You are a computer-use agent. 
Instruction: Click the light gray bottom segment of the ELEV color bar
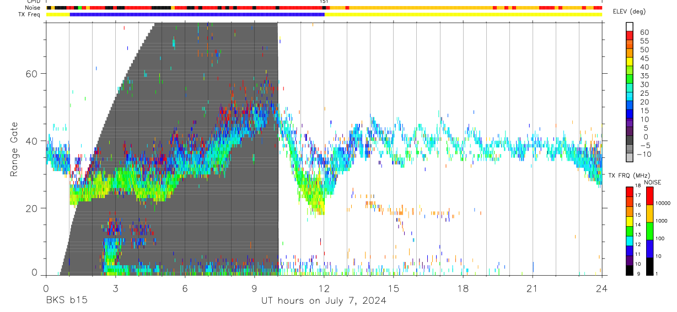(630, 157)
